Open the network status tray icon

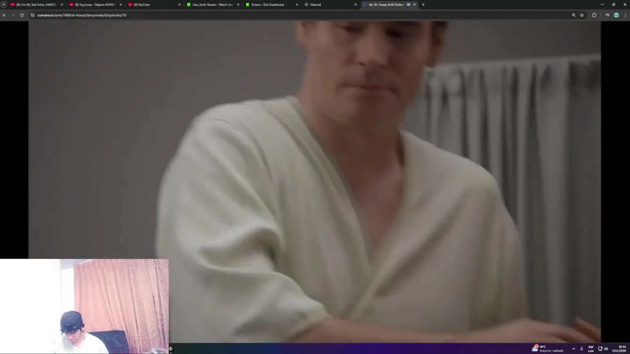point(600,349)
